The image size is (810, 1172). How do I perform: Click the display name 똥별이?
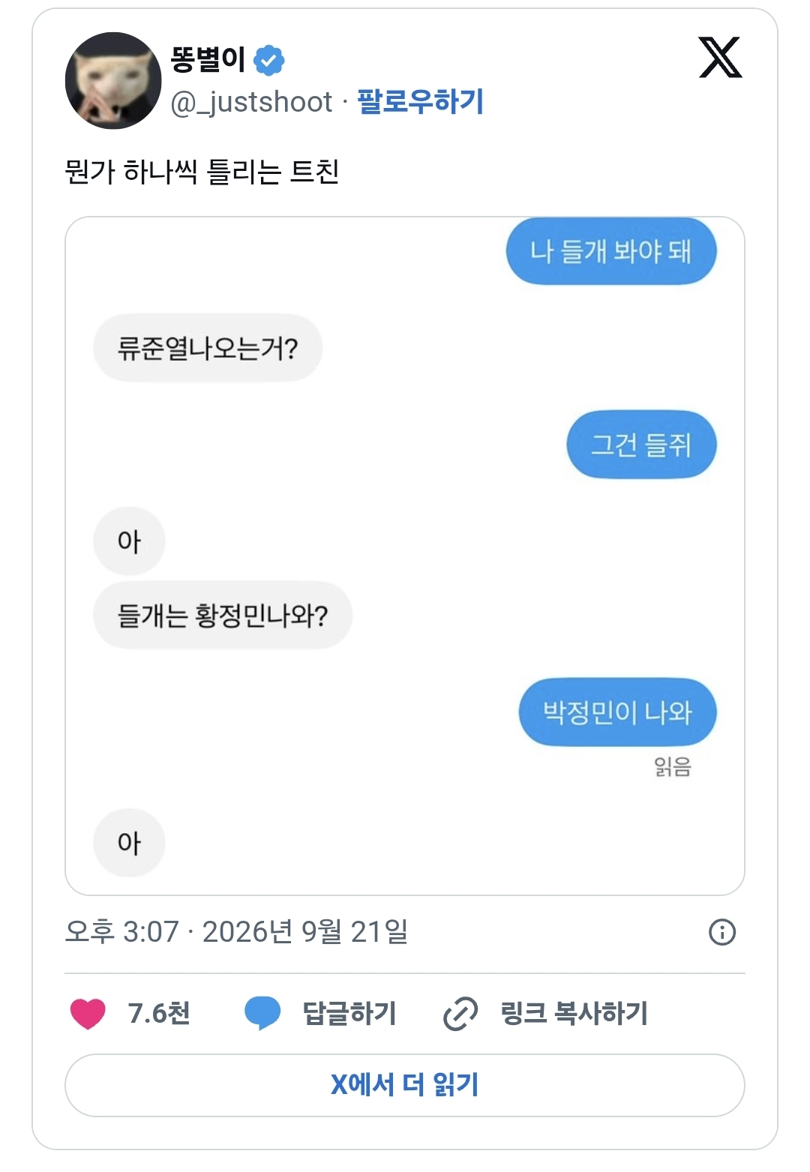208,59
